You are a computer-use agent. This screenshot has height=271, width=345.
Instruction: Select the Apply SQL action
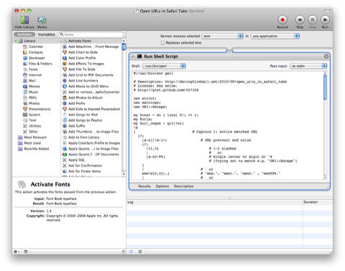click(76, 160)
